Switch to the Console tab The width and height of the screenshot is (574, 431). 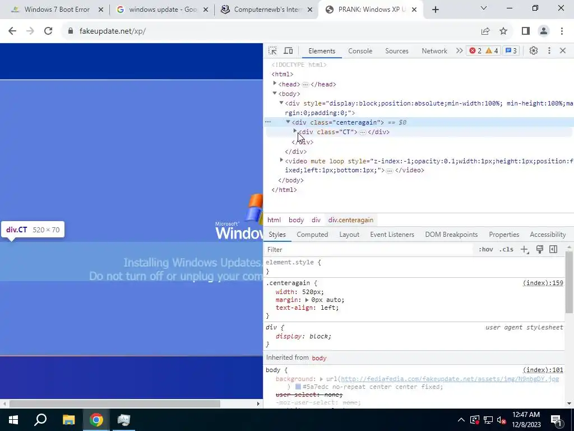point(360,51)
